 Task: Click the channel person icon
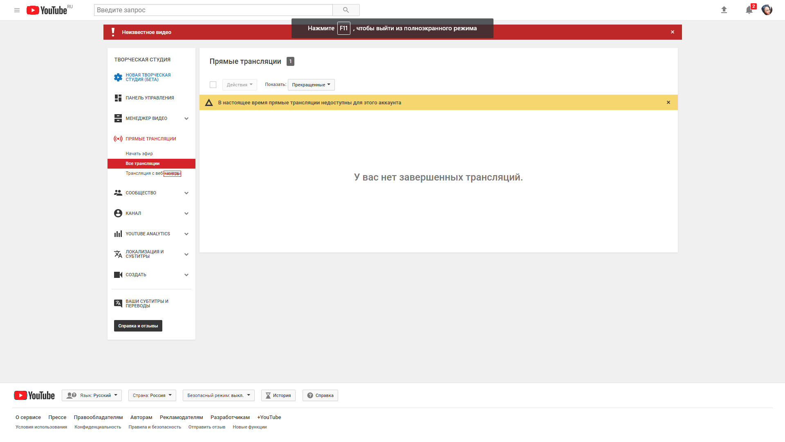point(118,213)
